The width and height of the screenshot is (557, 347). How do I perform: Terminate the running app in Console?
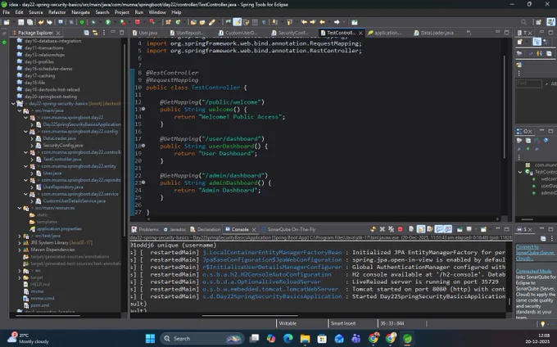400,229
